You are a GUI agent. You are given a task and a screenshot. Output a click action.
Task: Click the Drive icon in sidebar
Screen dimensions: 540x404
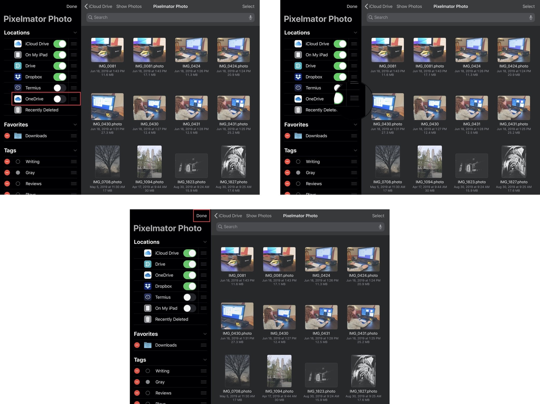(x=18, y=65)
